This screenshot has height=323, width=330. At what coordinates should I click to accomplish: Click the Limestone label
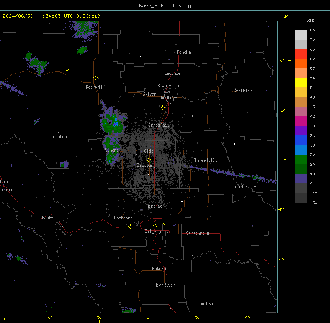click(x=59, y=137)
